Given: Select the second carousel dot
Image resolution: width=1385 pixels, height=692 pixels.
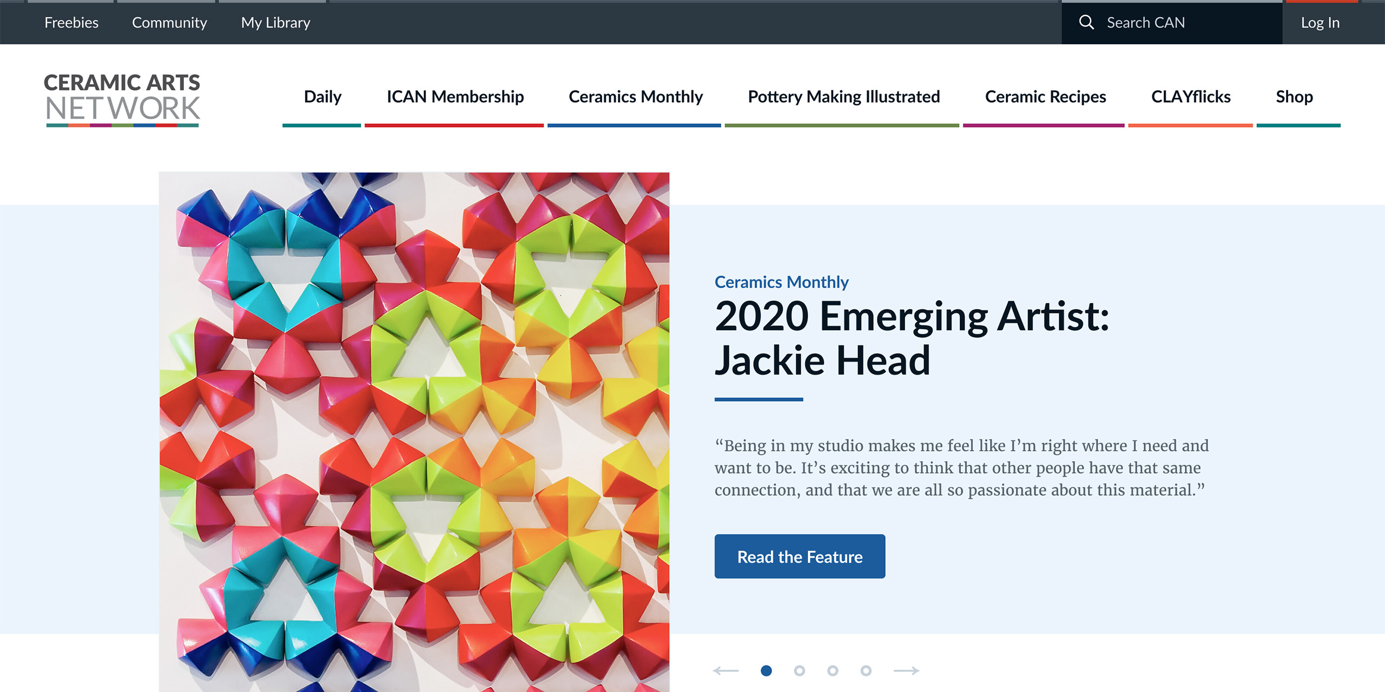Looking at the screenshot, I should pos(799,671).
